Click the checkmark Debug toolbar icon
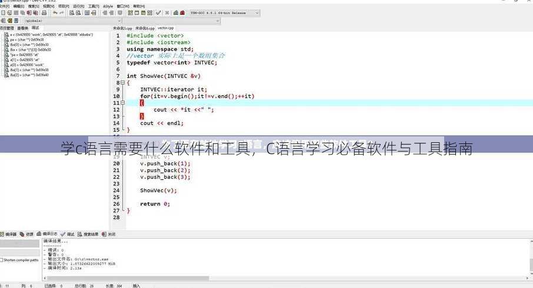This screenshot has height=288, width=533. tap(158, 12)
